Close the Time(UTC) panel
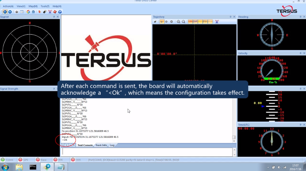306x171 pixels. [x=304, y=124]
